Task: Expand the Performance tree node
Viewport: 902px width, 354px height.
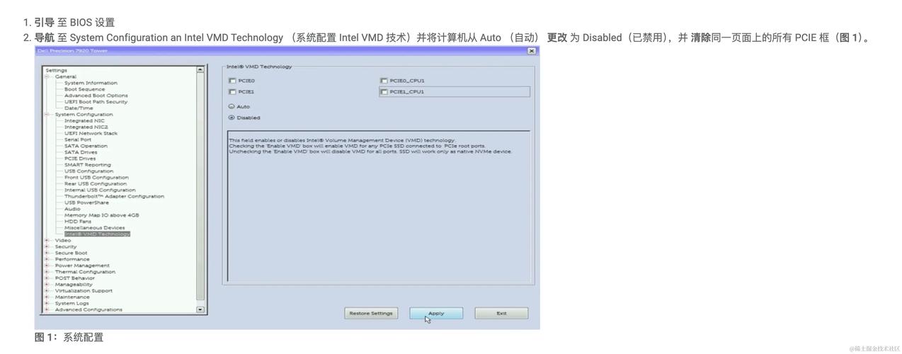Action: click(47, 259)
